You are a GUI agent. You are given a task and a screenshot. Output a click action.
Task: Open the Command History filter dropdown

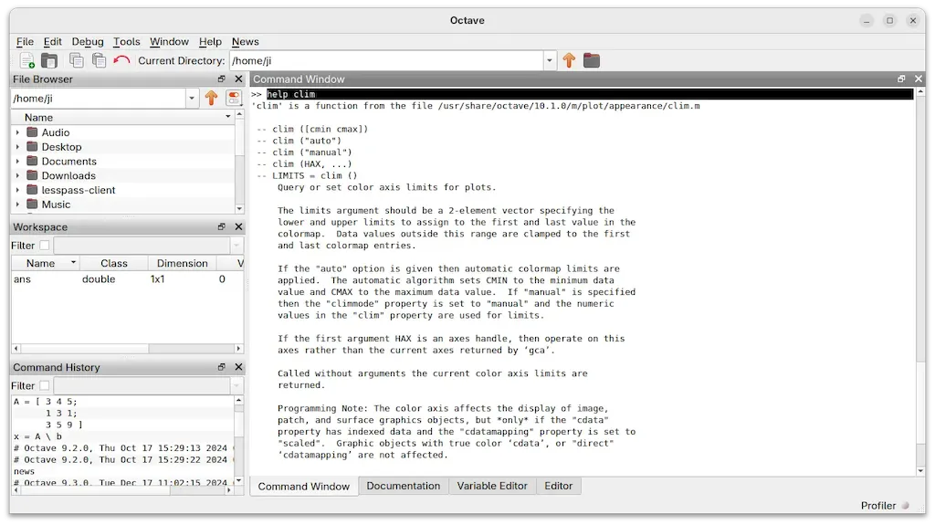click(x=236, y=385)
